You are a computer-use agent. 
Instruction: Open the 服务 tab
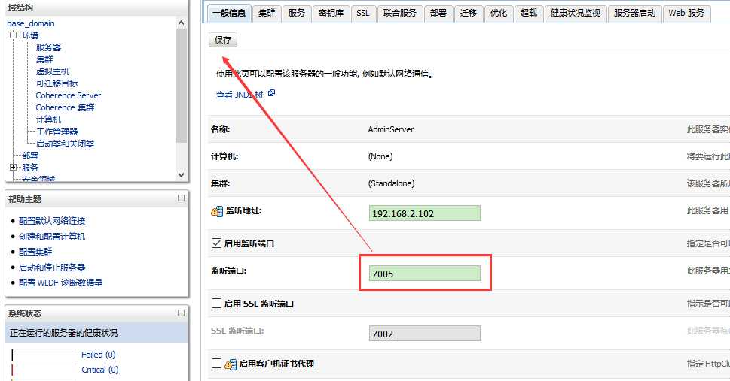point(297,14)
